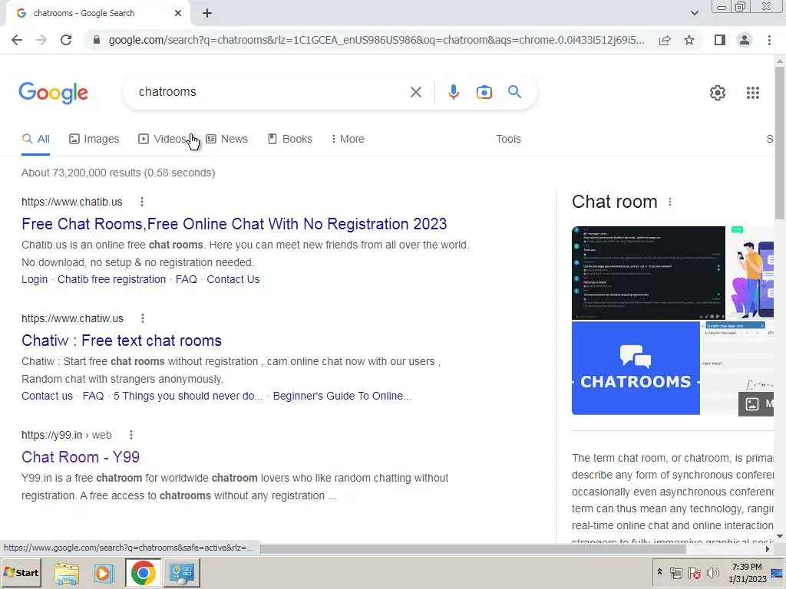The width and height of the screenshot is (786, 589).
Task: Switch to Videos results tab
Action: click(x=163, y=140)
